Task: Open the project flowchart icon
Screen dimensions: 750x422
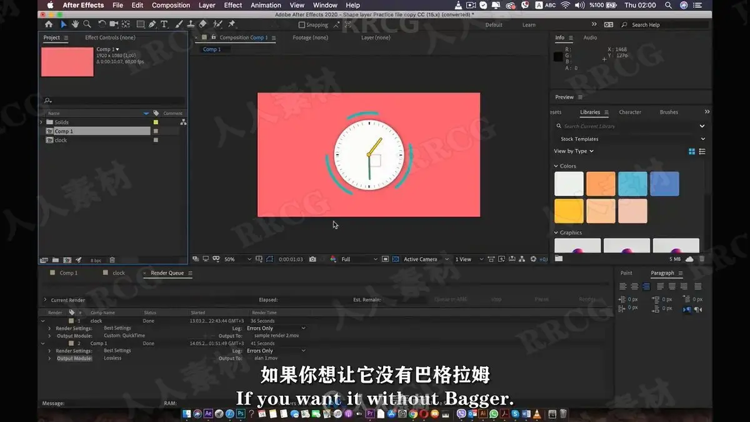Action: pos(183,123)
